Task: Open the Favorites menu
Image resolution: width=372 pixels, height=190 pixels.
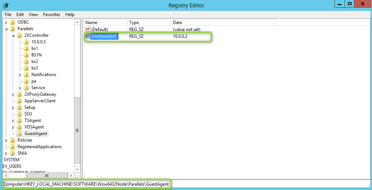Action: coord(51,15)
